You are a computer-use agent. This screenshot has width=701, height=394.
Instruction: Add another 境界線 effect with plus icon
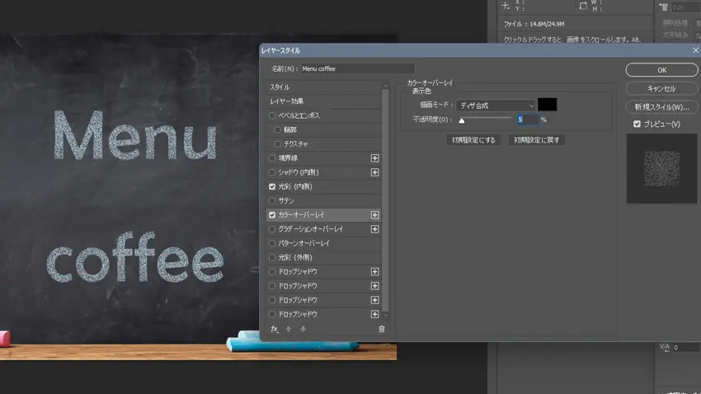(374, 158)
